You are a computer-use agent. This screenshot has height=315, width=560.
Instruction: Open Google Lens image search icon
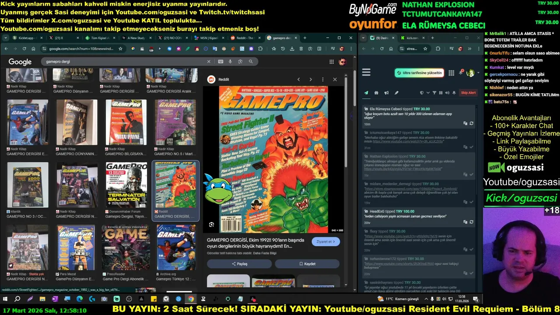[x=240, y=62]
